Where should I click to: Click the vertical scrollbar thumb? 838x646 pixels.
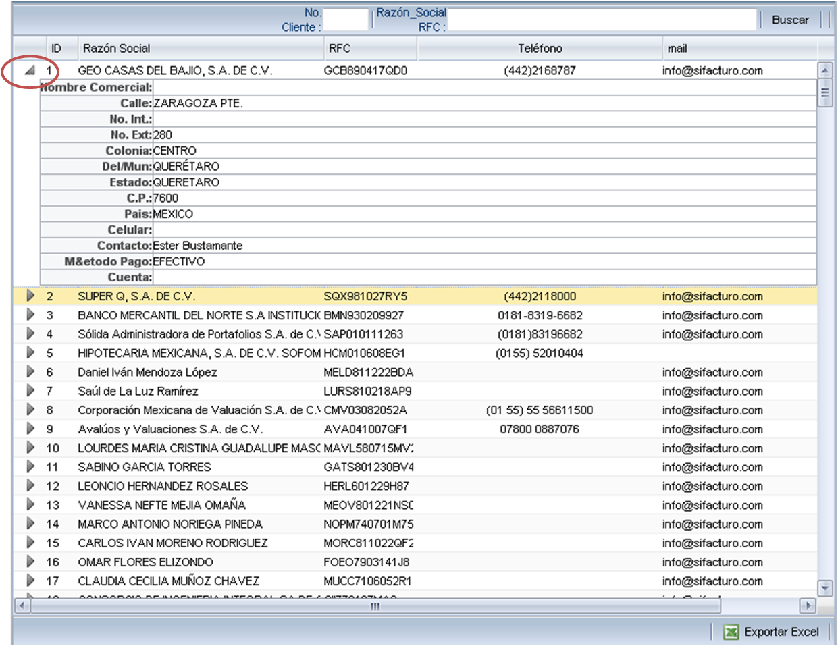(x=824, y=92)
